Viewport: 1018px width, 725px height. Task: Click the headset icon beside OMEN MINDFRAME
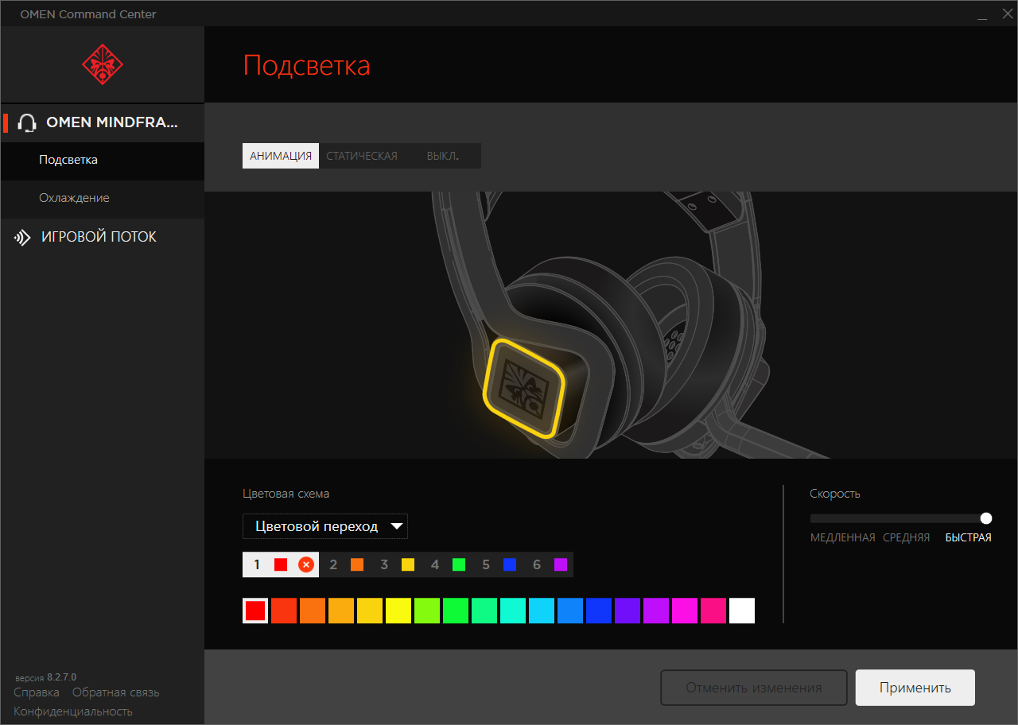pyautogui.click(x=26, y=122)
